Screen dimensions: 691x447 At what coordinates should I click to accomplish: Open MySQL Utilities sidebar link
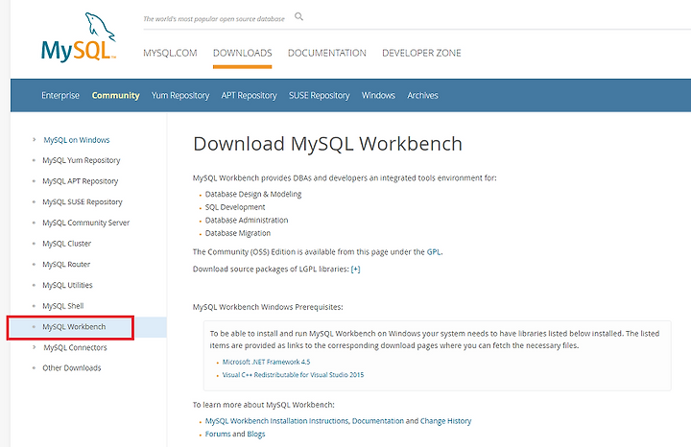click(x=67, y=285)
